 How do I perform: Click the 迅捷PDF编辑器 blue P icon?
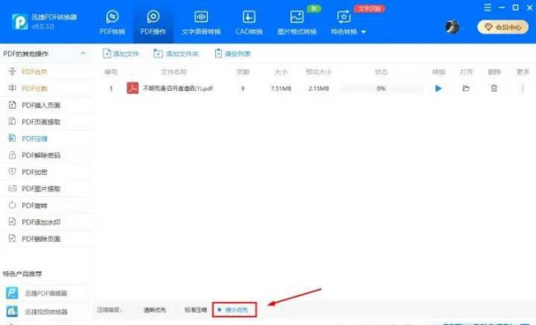pos(12,293)
